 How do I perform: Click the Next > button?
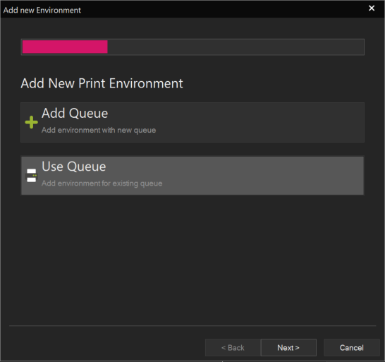pyautogui.click(x=288, y=347)
